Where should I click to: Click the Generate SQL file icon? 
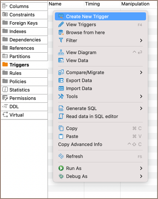(x=61, y=108)
